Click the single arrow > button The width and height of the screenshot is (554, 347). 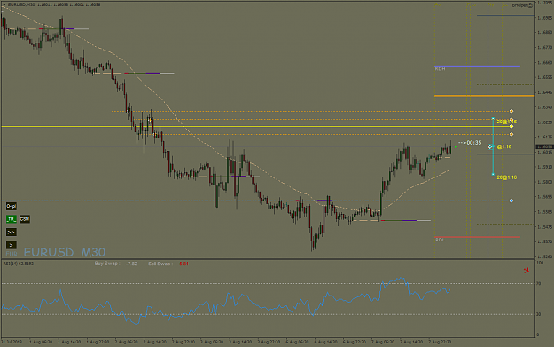point(12,245)
